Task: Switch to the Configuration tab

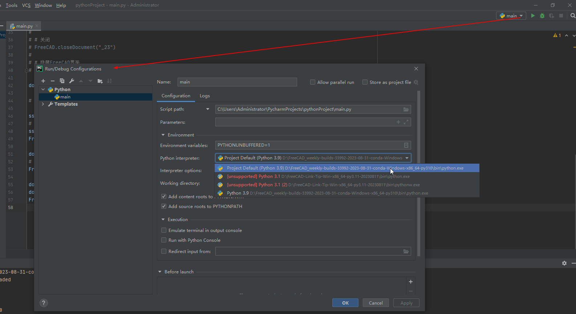Action: point(176,96)
